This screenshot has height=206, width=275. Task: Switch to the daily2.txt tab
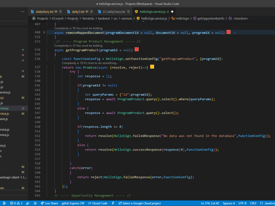point(78,12)
